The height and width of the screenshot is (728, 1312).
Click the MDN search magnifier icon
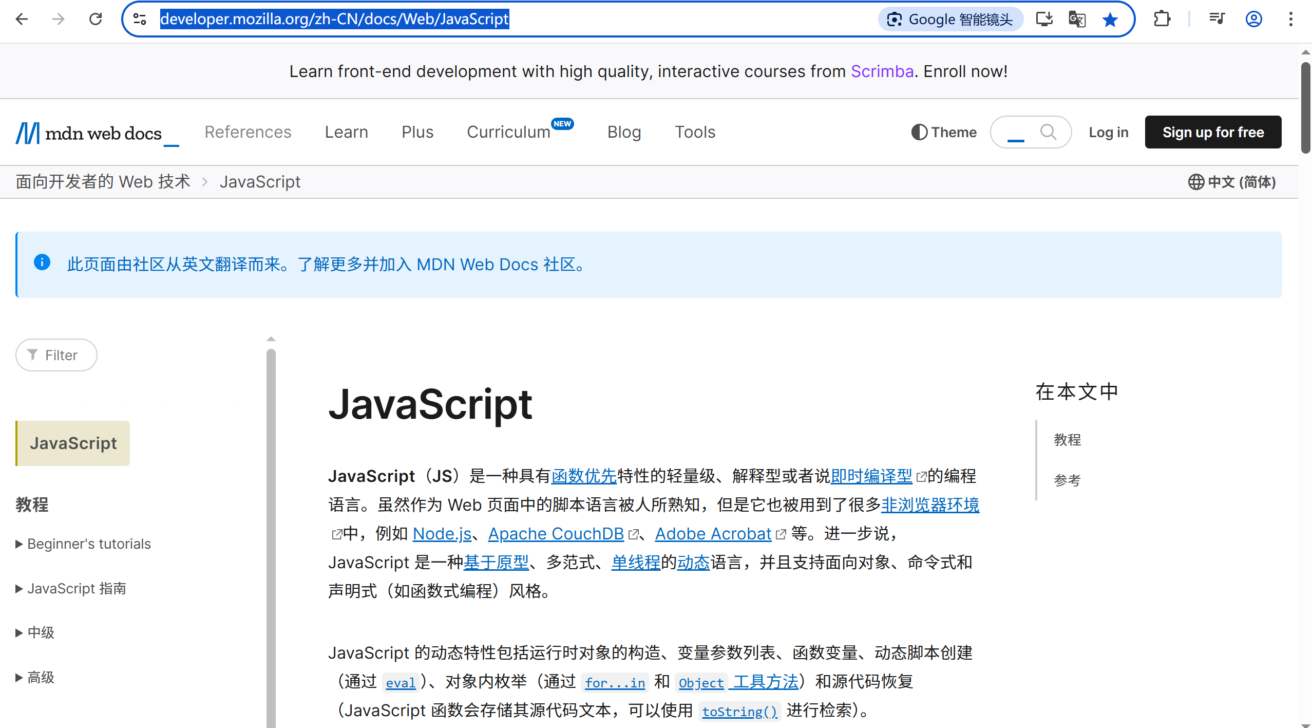(1048, 132)
